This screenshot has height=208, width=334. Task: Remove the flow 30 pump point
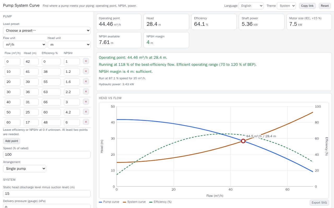click(86, 92)
